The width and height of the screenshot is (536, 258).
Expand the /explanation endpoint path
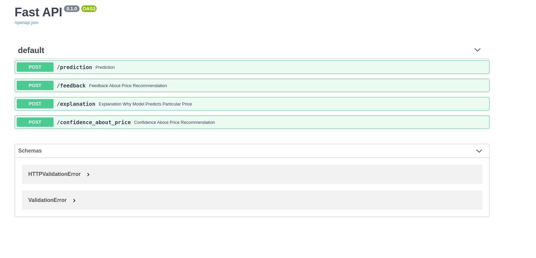point(76,104)
